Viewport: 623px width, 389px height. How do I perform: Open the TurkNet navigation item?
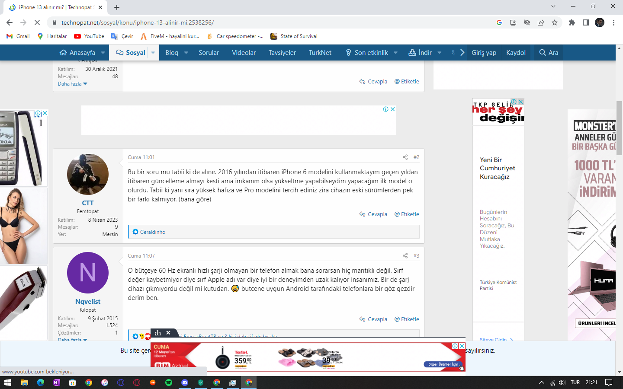click(x=320, y=53)
